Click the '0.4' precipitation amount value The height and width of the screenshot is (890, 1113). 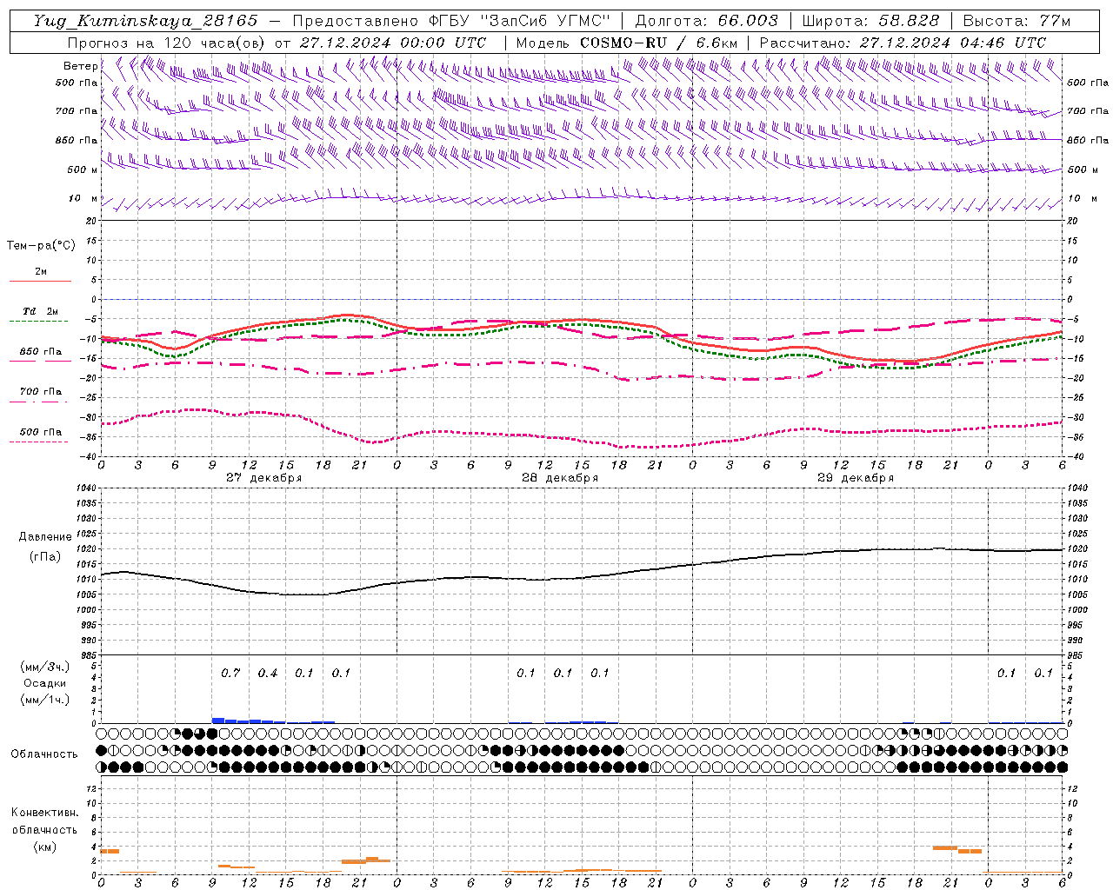pos(268,673)
